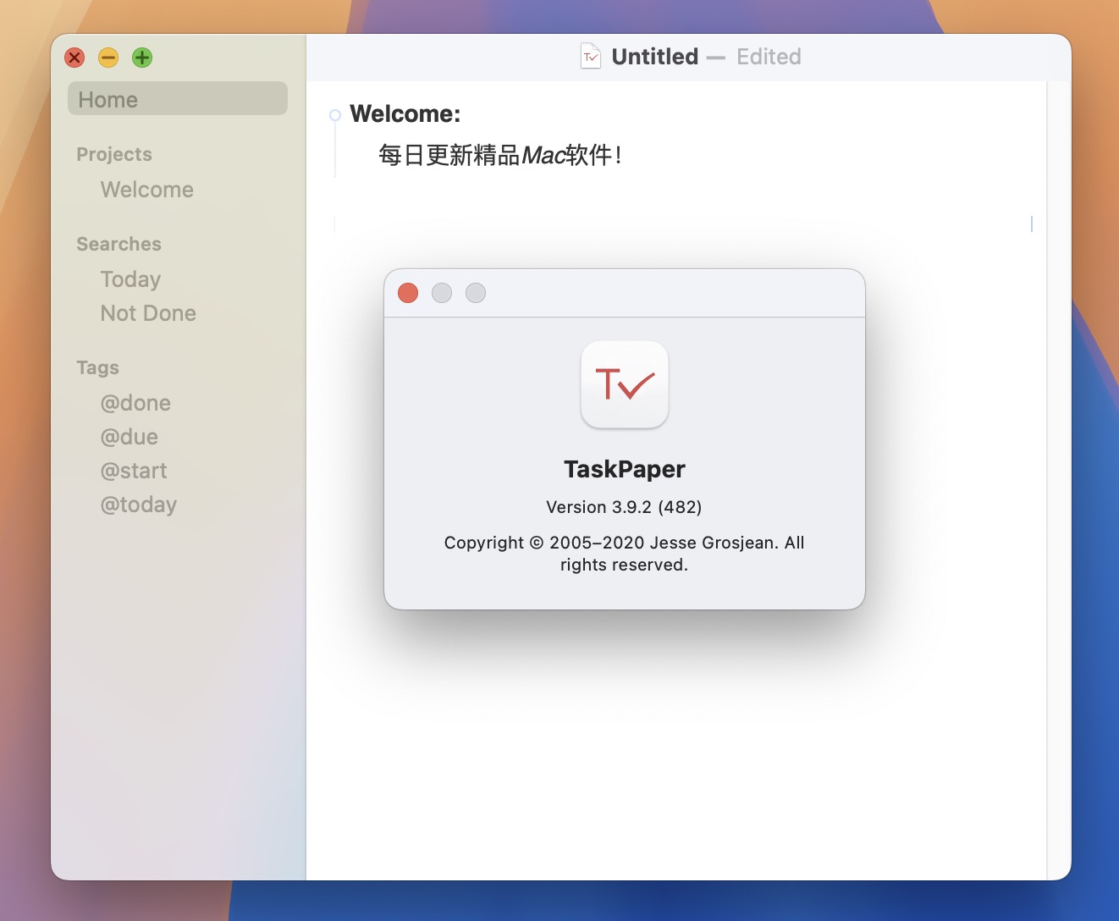Click the Welcome project handle dot
Viewport: 1119px width, 921px height.
pos(335,115)
